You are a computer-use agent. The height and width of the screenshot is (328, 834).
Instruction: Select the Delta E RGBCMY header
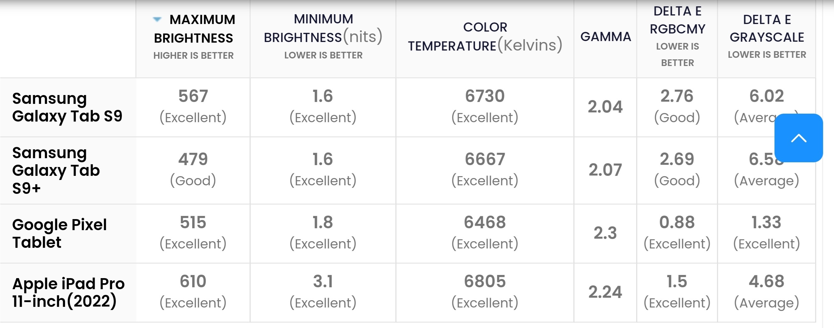pyautogui.click(x=677, y=37)
